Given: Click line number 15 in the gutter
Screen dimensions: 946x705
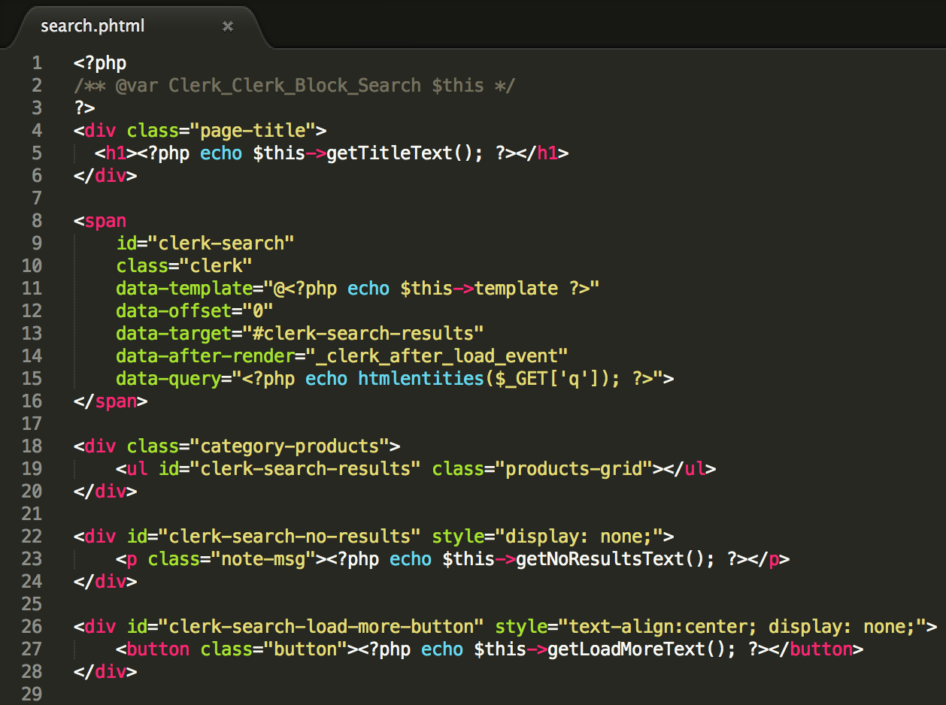Looking at the screenshot, I should (32, 379).
